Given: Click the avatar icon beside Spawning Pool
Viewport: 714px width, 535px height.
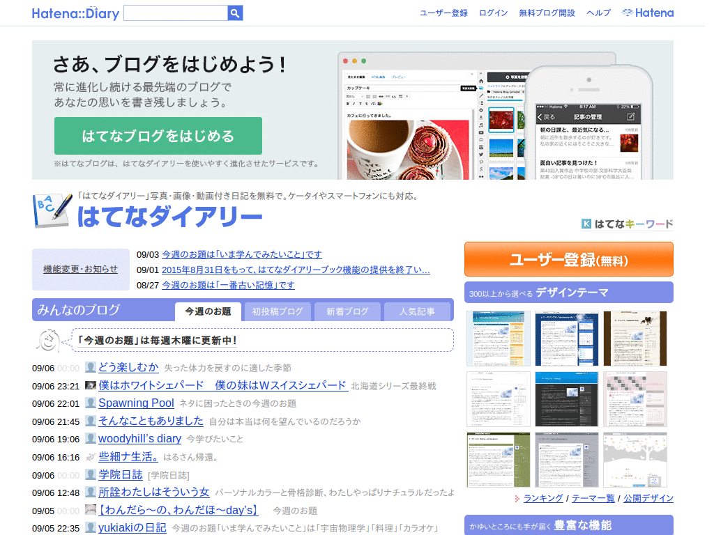Looking at the screenshot, I should 90,403.
